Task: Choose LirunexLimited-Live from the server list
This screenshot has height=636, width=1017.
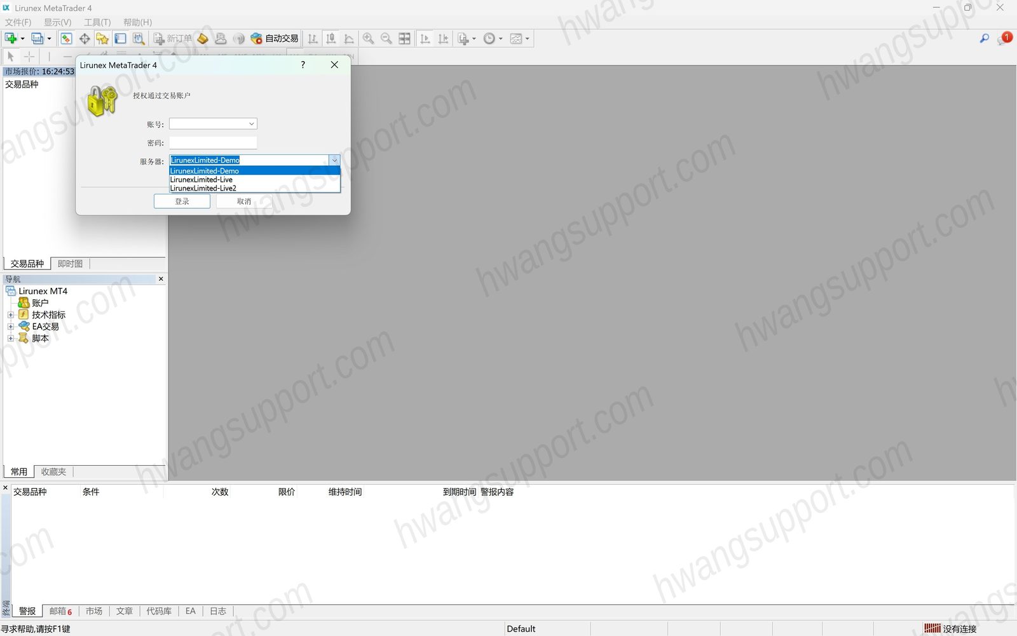Action: tap(255, 180)
